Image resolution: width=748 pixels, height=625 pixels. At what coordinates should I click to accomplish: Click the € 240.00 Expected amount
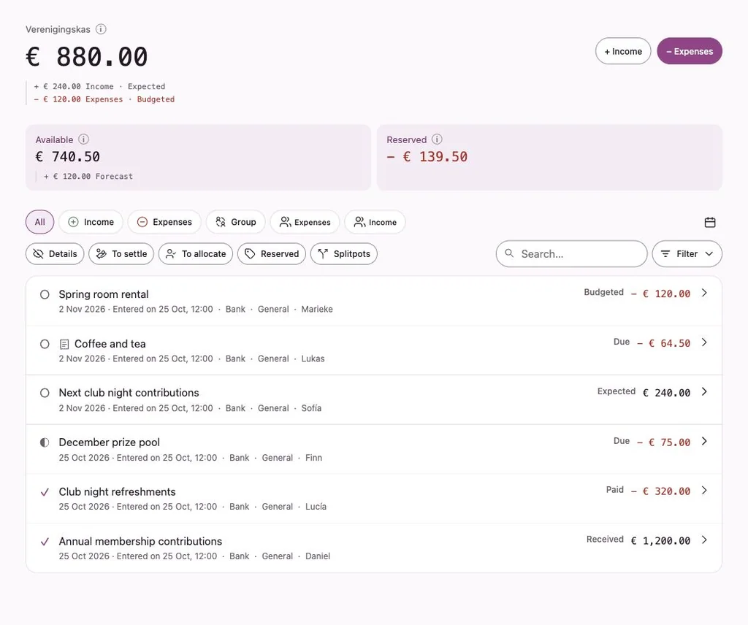point(666,393)
